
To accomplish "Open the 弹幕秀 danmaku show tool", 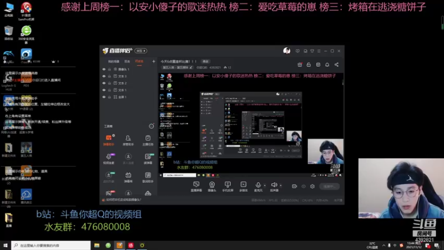I will pos(128,177).
